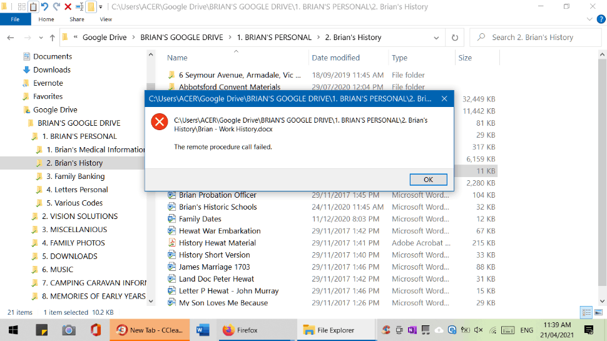Select 2. VISION SOLUTIONS folder in tree
This screenshot has height=341, width=607.
pos(79,216)
